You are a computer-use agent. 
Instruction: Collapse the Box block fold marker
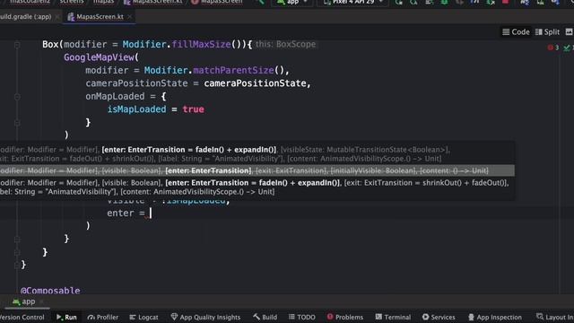(x=17, y=45)
